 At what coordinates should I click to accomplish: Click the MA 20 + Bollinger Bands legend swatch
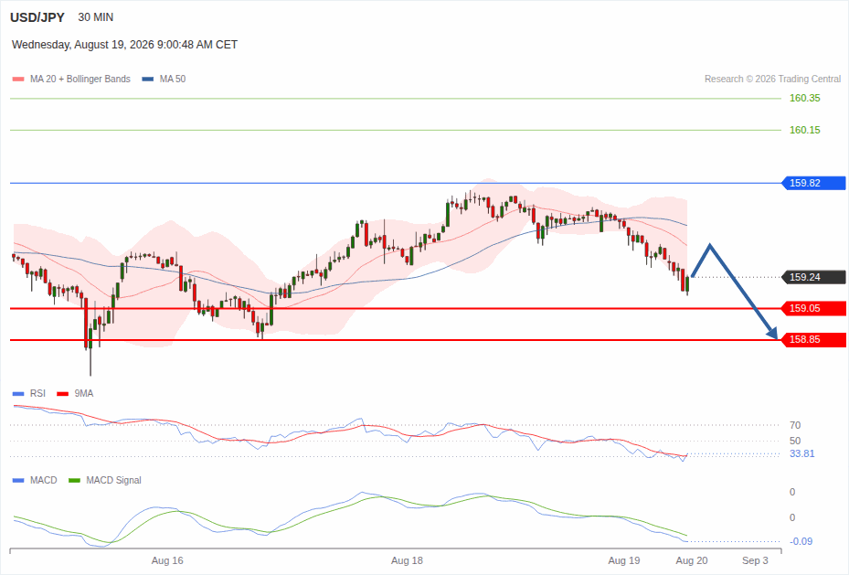pos(18,79)
